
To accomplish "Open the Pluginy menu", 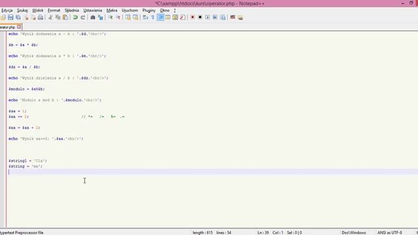I will [x=149, y=10].
